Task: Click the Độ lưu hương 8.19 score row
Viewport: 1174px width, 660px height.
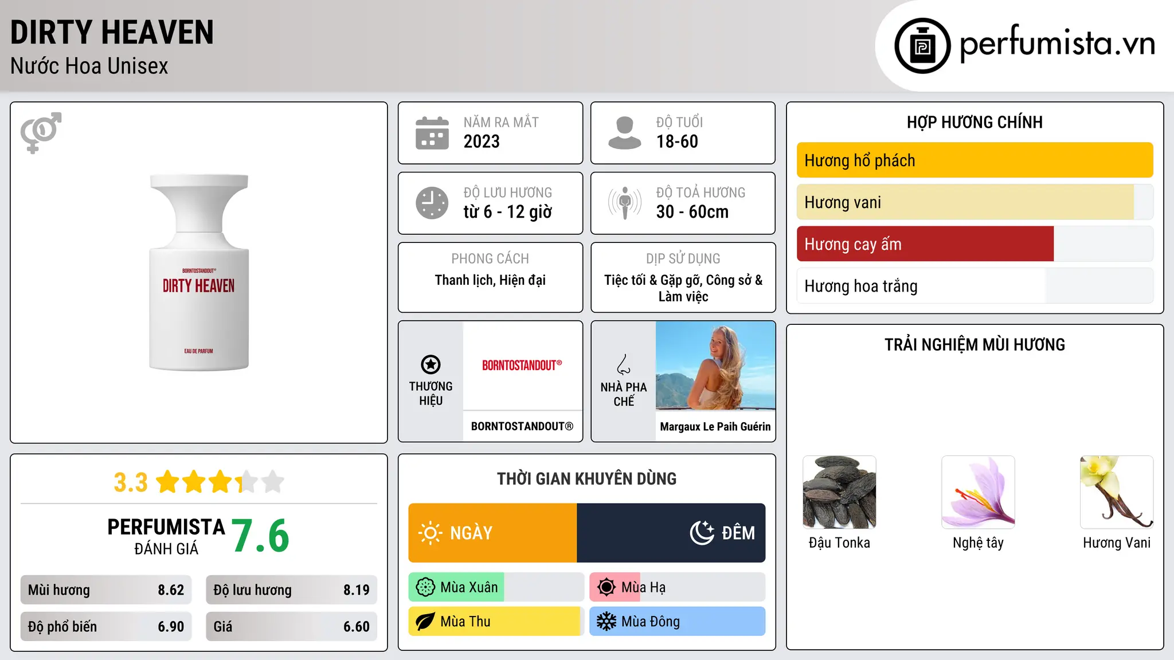Action: click(x=292, y=590)
